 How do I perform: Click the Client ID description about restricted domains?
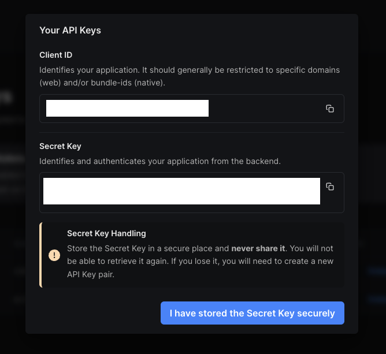click(x=190, y=76)
